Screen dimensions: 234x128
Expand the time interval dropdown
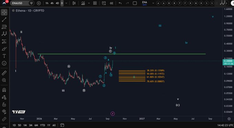pyautogui.click(x=66, y=3)
